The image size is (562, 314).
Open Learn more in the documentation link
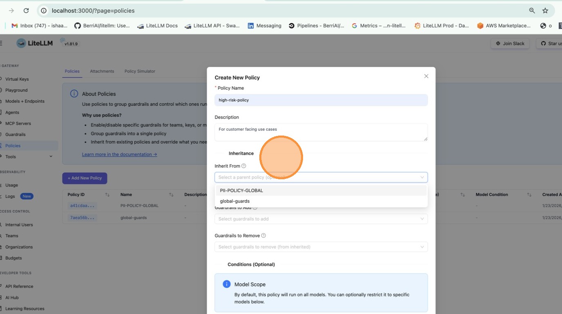pos(119,154)
